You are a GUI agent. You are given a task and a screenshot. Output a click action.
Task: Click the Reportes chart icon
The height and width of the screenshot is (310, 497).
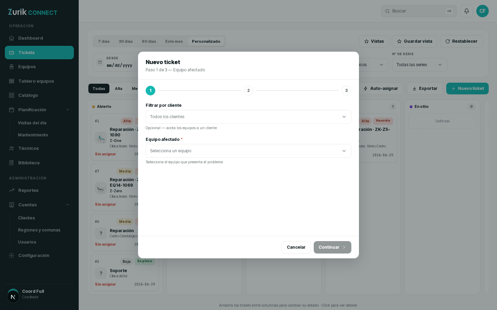tap(12, 190)
